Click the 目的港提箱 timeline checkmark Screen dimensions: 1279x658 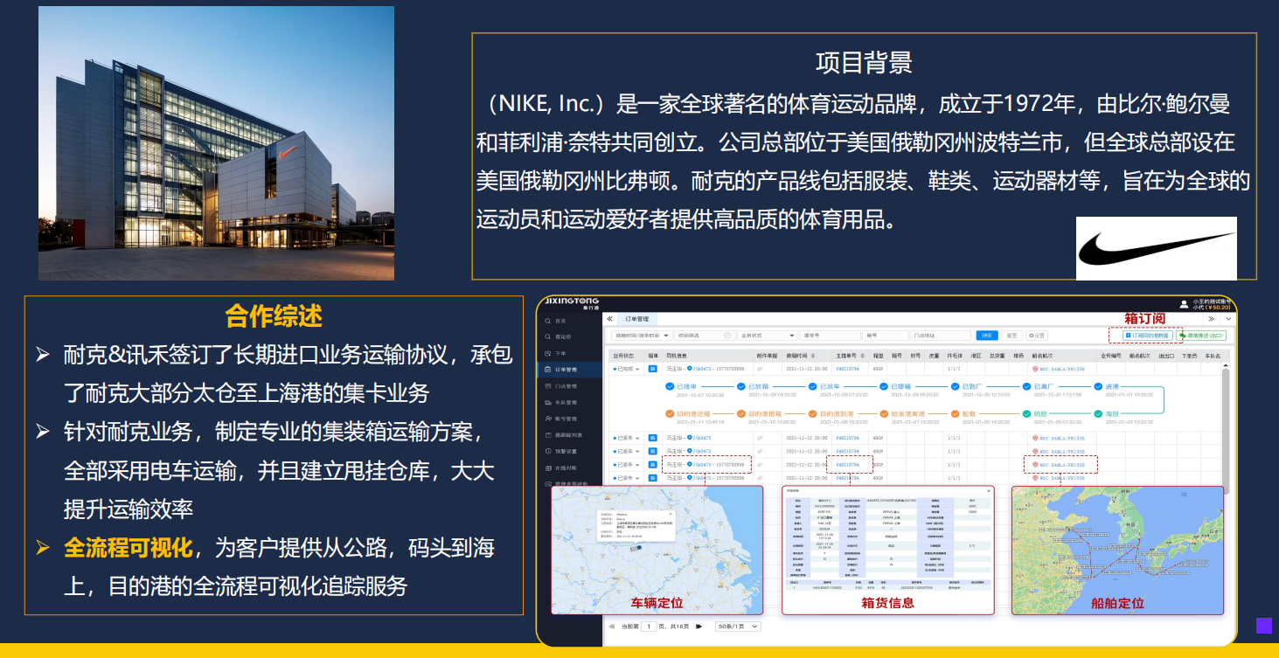pyautogui.click(x=741, y=414)
